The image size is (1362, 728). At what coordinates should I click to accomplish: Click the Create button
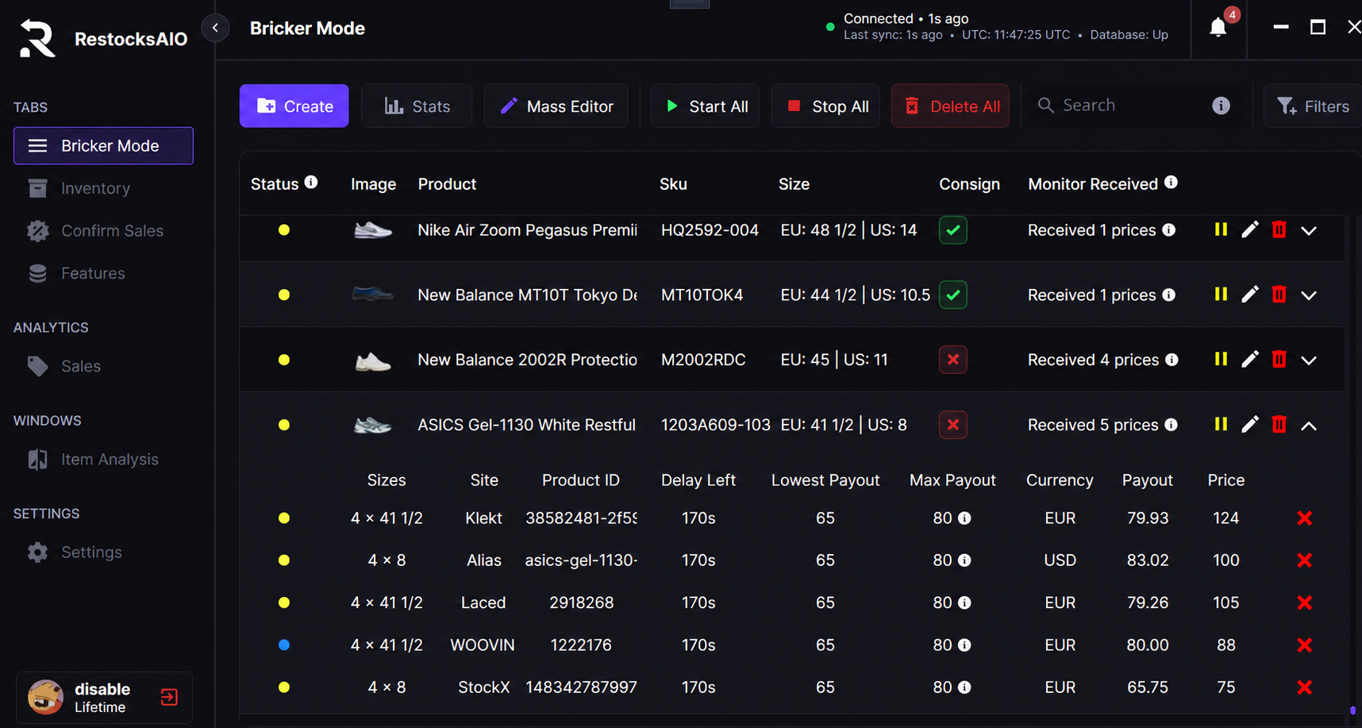click(x=294, y=106)
